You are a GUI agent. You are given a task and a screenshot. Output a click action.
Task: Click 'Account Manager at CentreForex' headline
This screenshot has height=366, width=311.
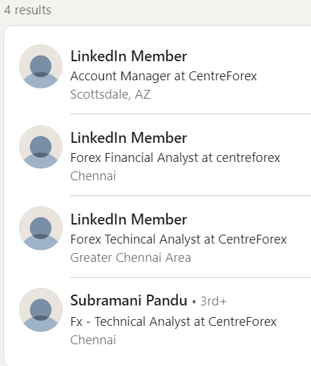[164, 76]
